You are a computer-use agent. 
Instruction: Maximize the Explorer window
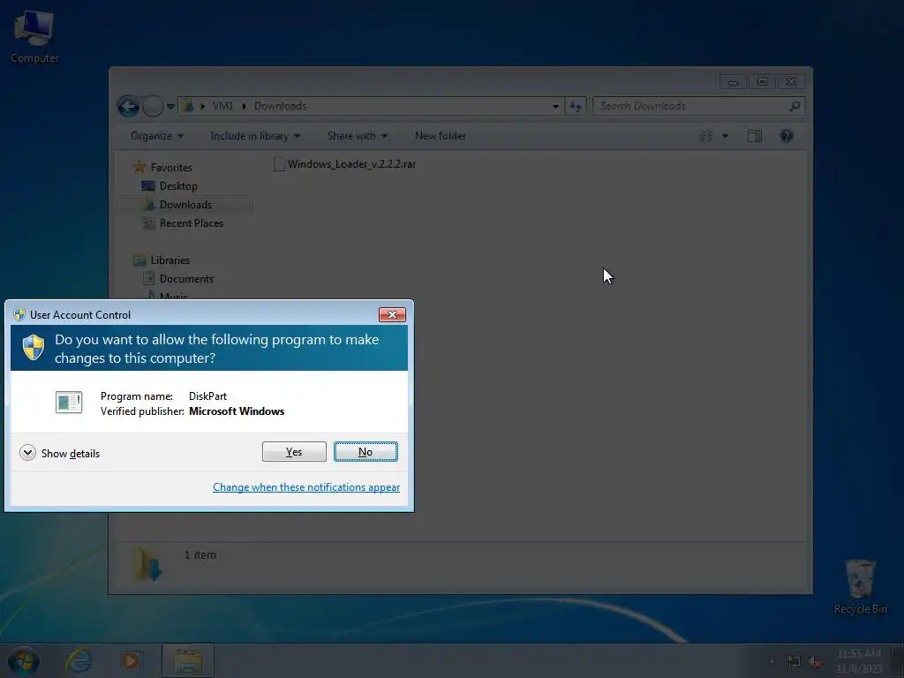[762, 82]
